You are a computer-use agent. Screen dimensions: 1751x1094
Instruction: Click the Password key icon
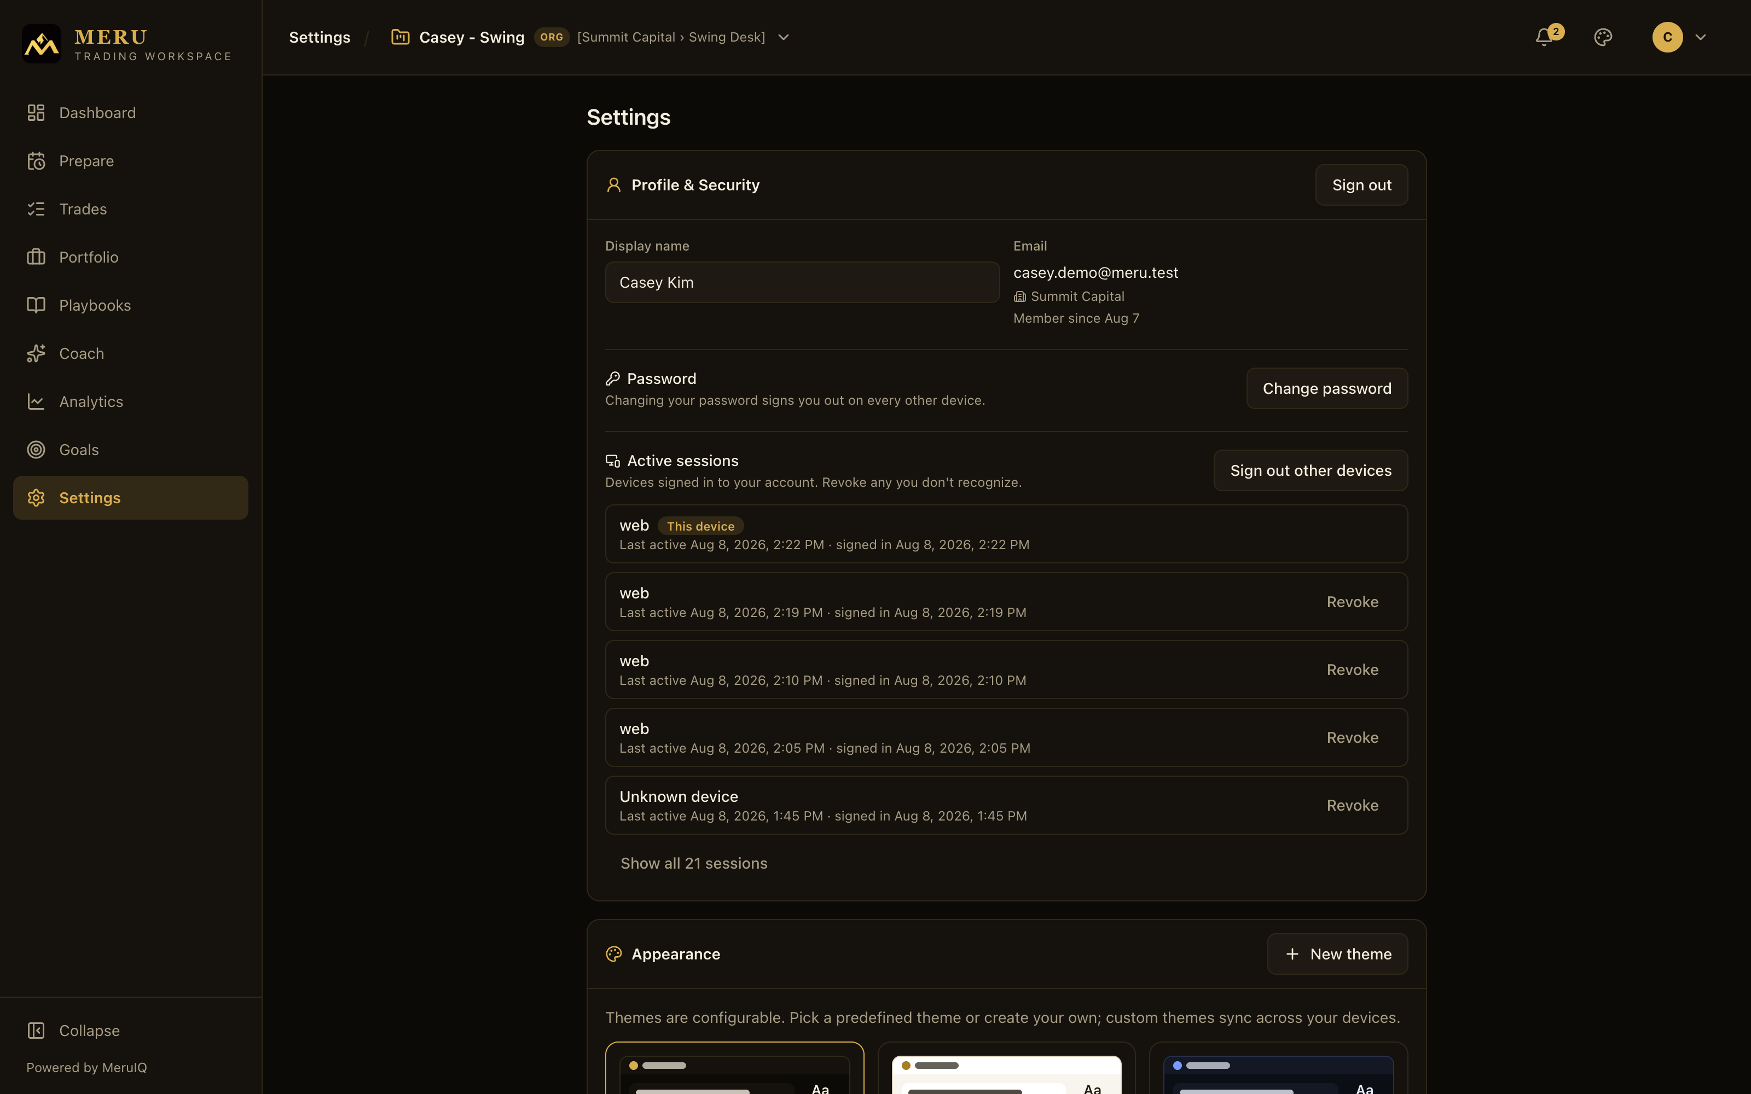pyautogui.click(x=613, y=379)
